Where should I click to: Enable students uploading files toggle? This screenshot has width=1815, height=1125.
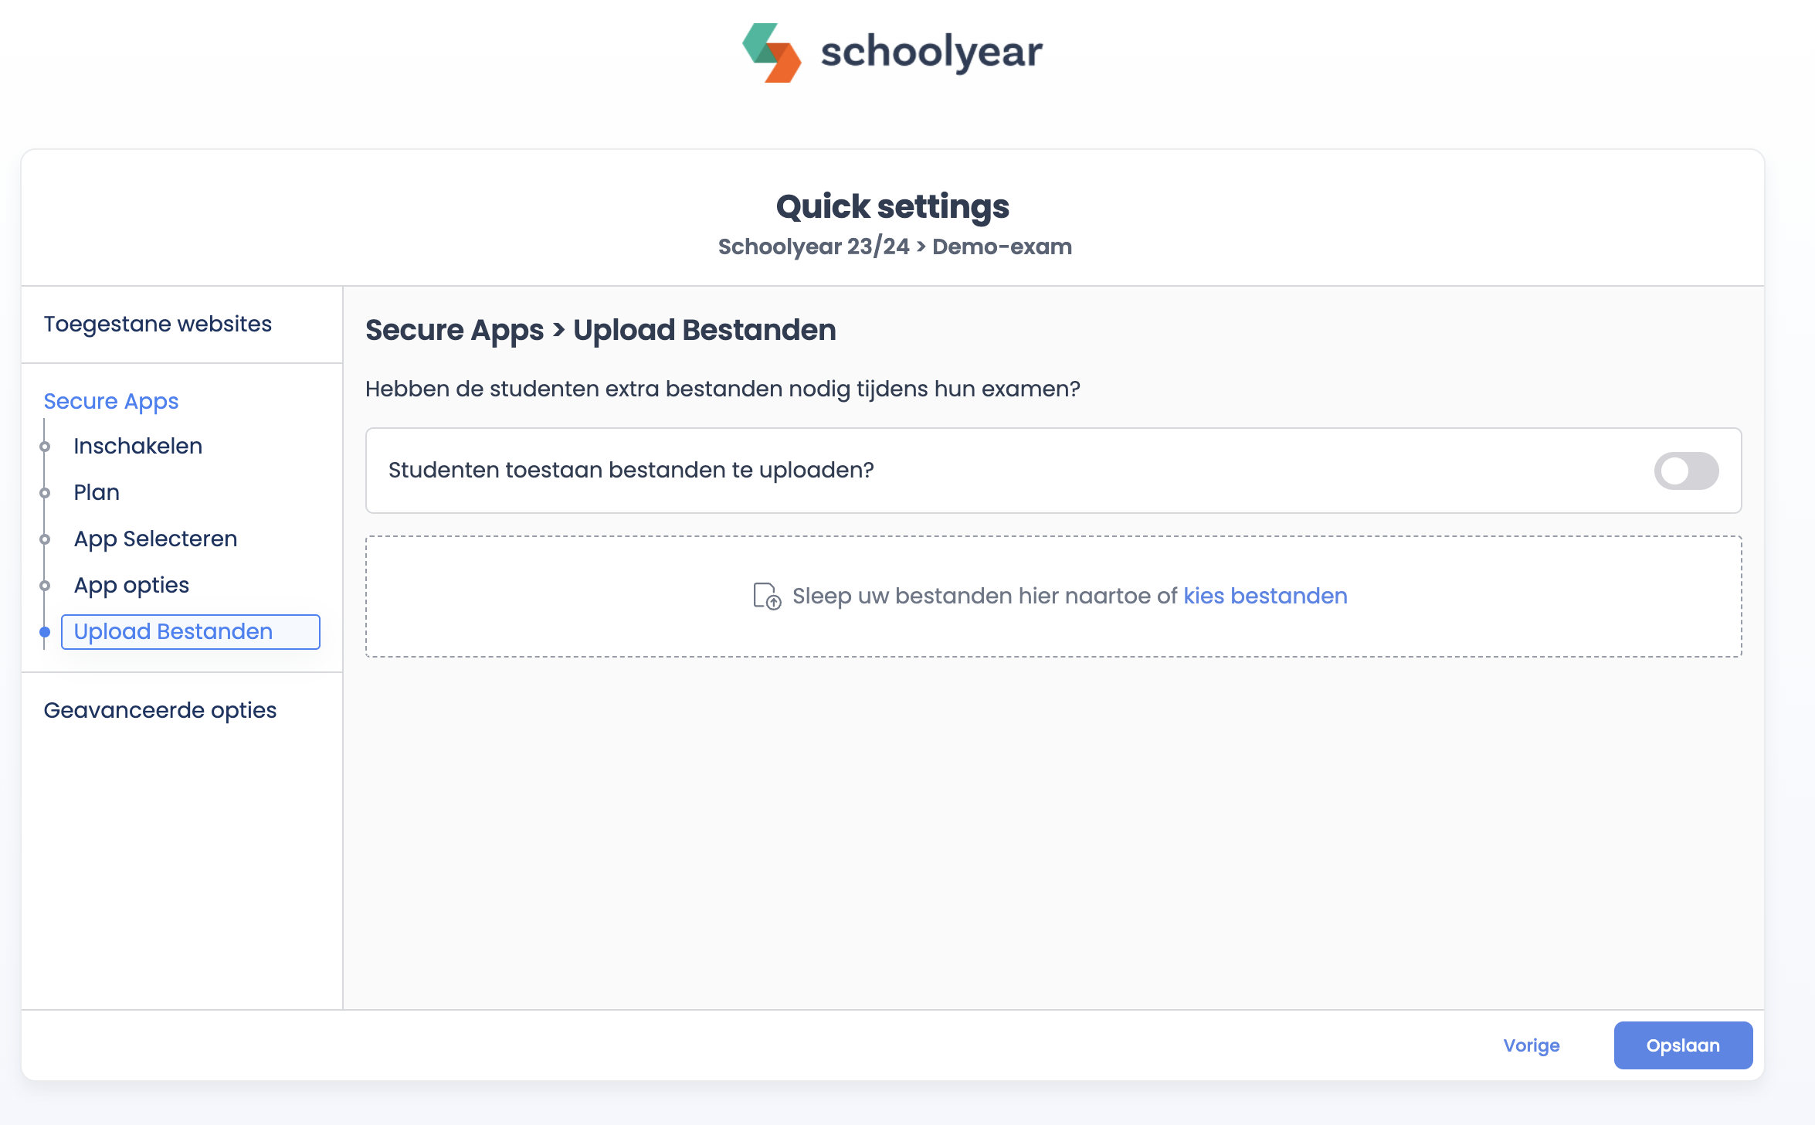(1685, 471)
